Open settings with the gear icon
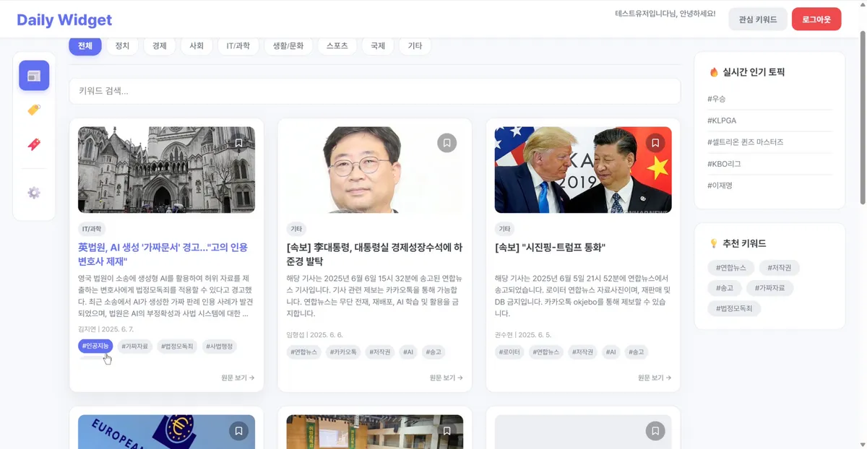The height and width of the screenshot is (449, 867). tap(34, 193)
